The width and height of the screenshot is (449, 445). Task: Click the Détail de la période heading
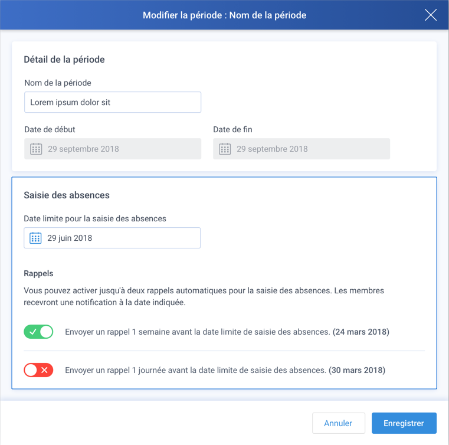point(64,60)
